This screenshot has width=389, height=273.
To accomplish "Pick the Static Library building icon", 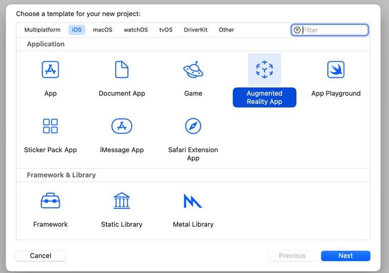I will click(x=122, y=201).
